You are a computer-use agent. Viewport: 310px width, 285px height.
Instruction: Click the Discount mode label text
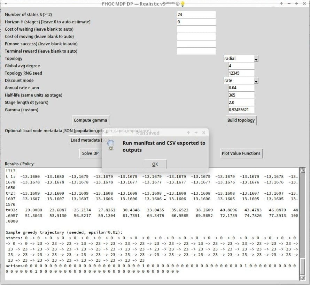[19, 81]
